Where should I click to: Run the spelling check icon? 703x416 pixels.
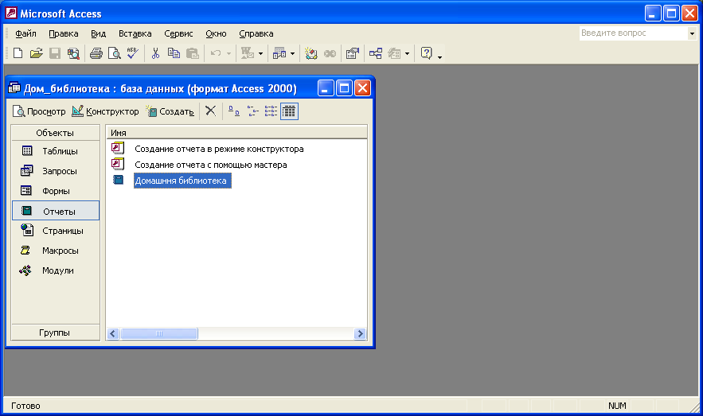(x=133, y=53)
